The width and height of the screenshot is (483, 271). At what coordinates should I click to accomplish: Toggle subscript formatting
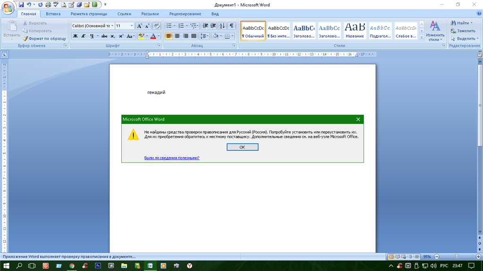[x=113, y=36]
